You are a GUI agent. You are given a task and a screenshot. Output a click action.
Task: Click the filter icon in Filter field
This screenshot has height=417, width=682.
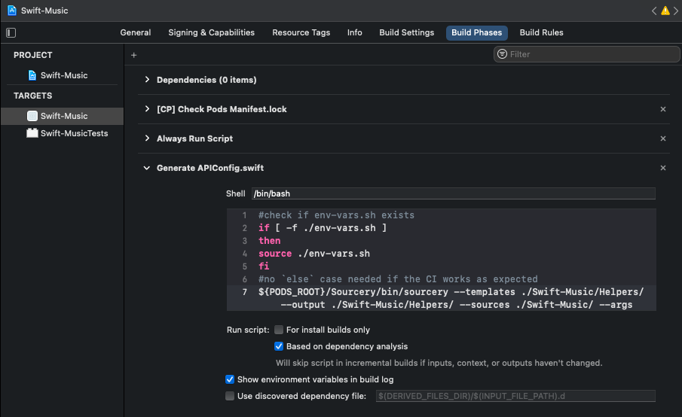click(503, 54)
